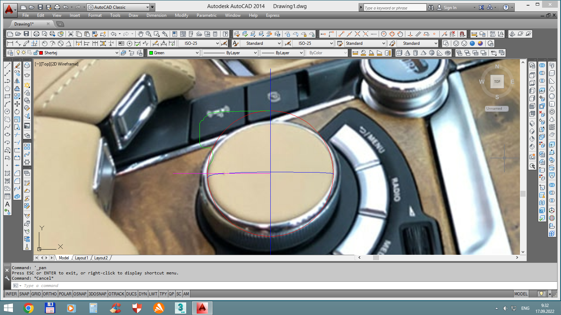Toggle SNAP mode in status bar
This screenshot has width=561, height=315.
pyautogui.click(x=24, y=294)
